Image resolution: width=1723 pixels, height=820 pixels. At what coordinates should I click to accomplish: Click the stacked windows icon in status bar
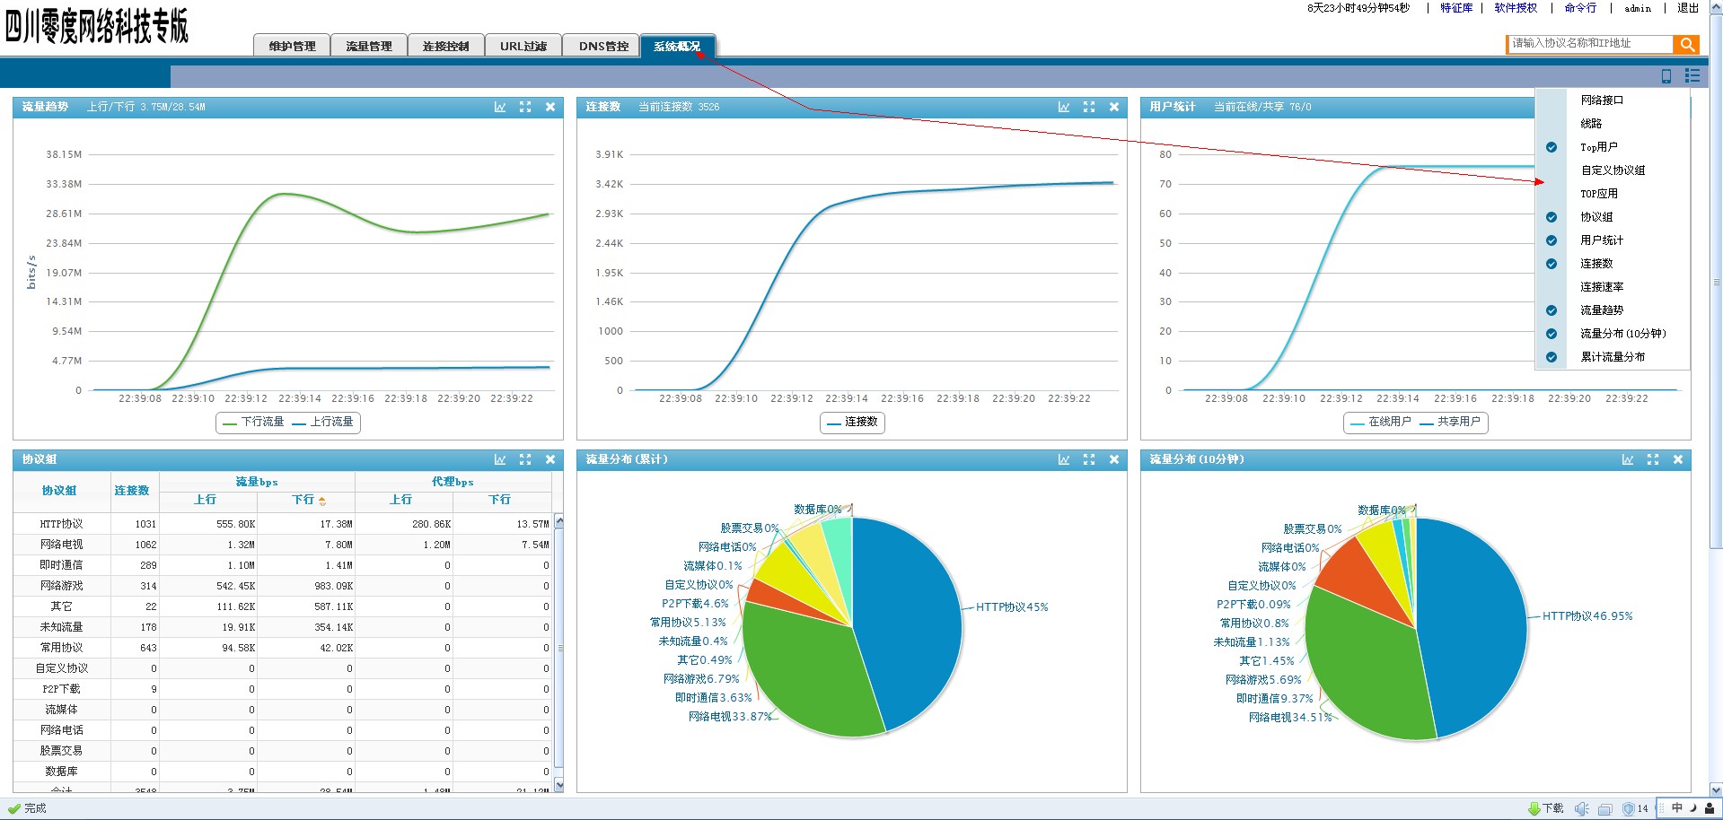pyautogui.click(x=1605, y=808)
